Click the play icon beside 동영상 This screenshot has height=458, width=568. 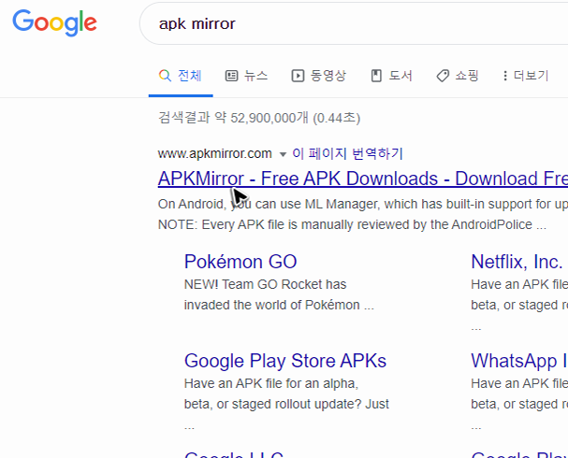point(298,76)
